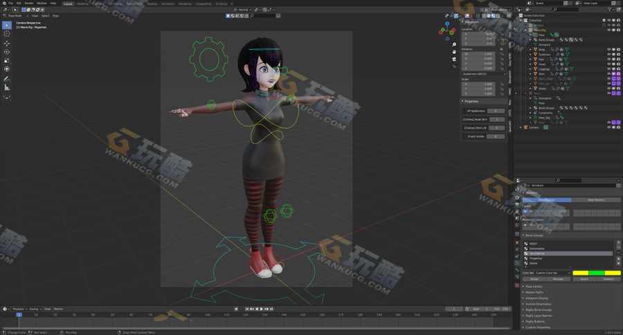Toggle auto keying record button

tap(236, 309)
